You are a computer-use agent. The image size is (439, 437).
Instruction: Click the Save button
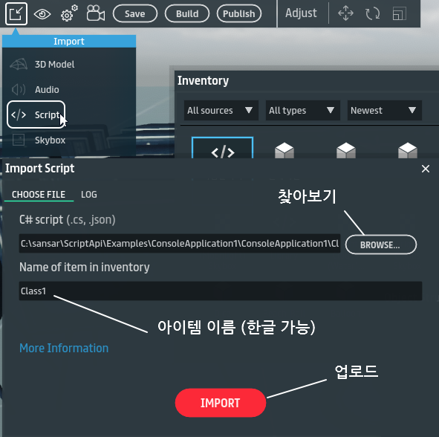pos(135,13)
